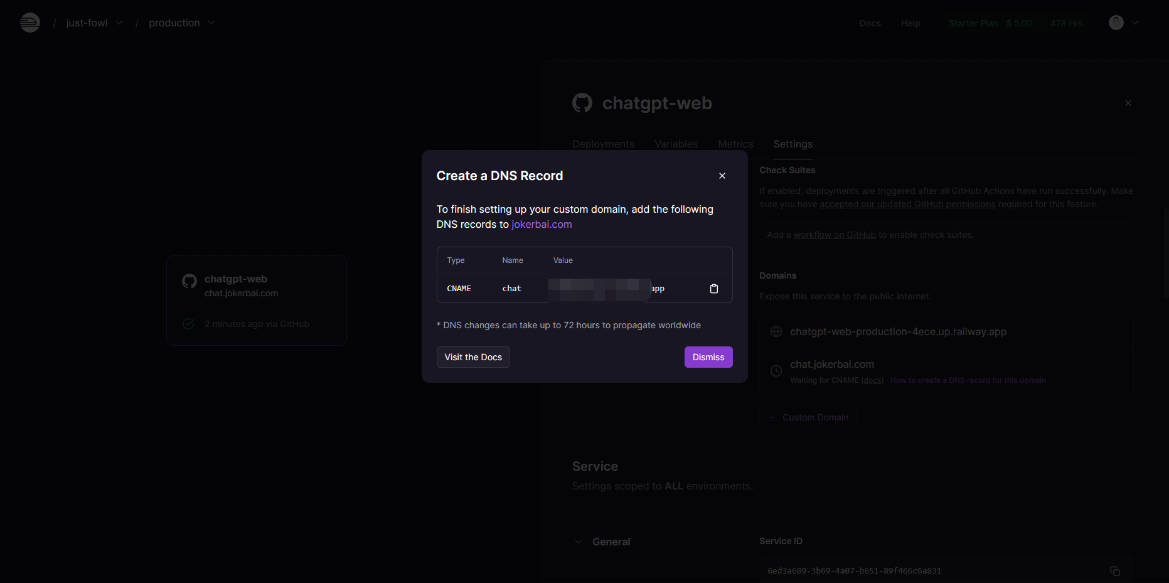Open docs link under chat.jokerbai.com

(872, 380)
